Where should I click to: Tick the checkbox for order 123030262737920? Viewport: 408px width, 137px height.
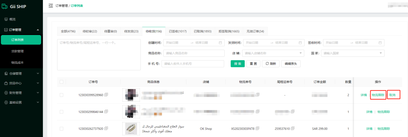click(61, 129)
